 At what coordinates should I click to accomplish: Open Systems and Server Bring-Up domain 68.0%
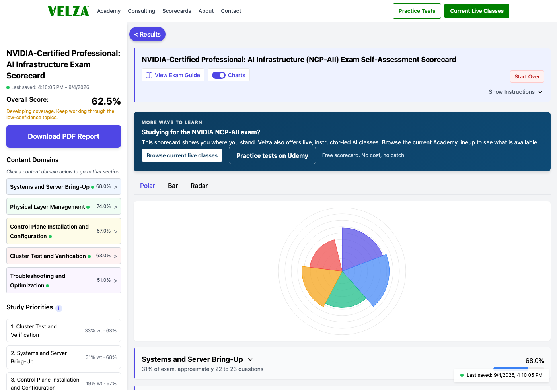tap(64, 186)
